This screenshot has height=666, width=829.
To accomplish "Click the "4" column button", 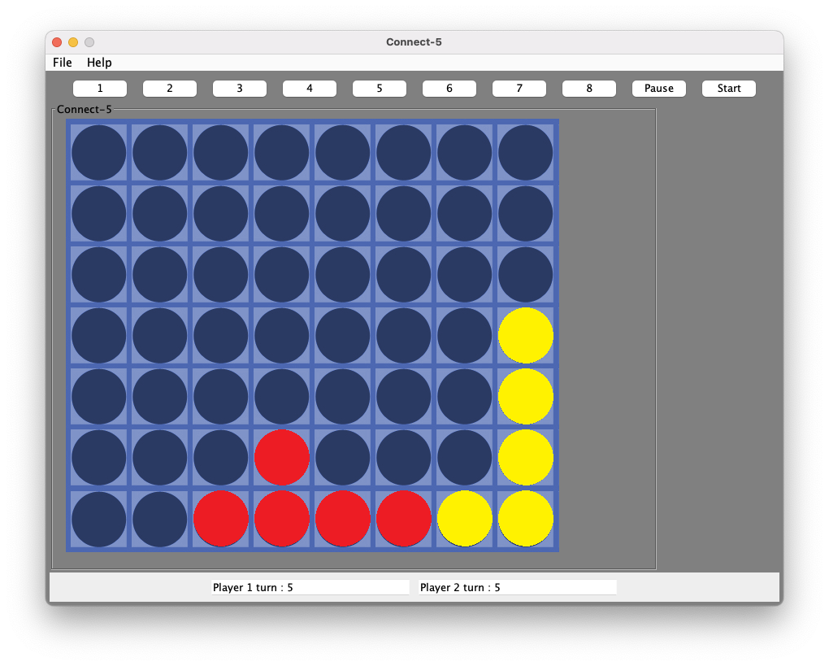I will [309, 88].
